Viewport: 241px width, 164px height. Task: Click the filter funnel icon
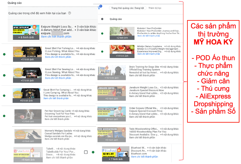[x=99, y=8]
